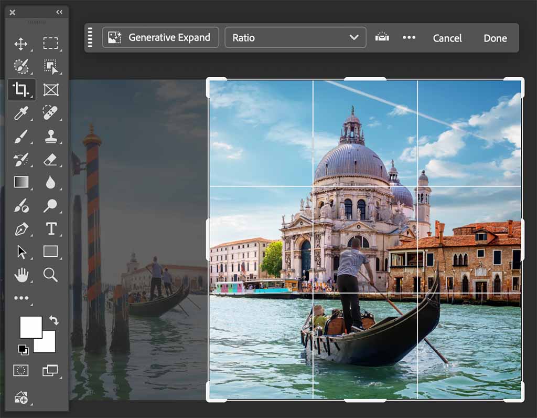Toggle Quick Mask mode

point(22,370)
